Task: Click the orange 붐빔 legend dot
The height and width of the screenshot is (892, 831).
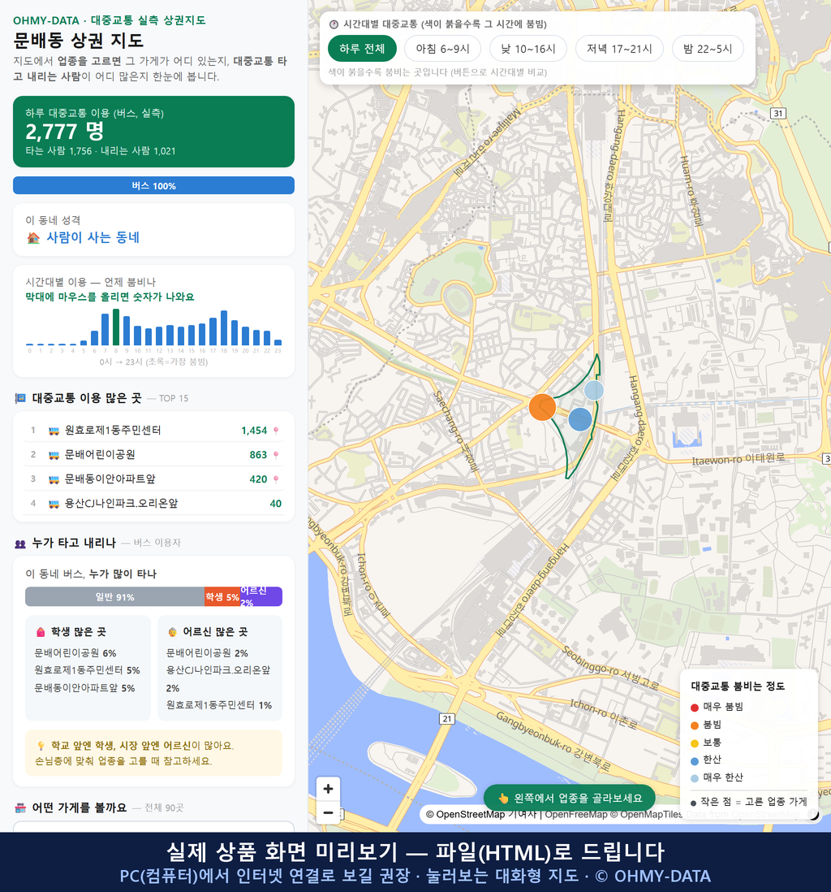Action: [x=694, y=725]
